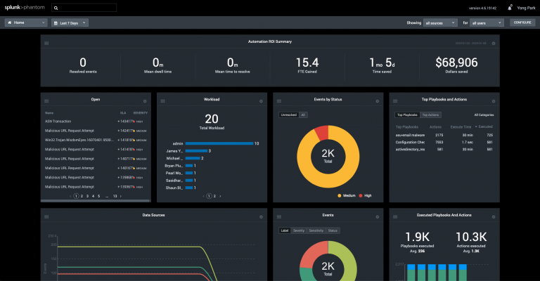
Task: Click the CONFIGURE button
Action: 522,22
